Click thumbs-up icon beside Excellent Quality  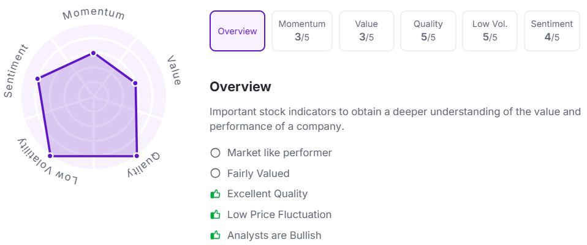[x=215, y=194]
